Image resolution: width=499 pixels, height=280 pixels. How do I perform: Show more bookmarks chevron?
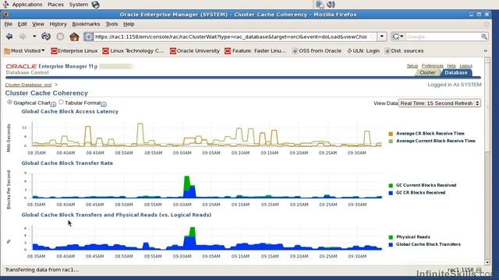(x=485, y=51)
